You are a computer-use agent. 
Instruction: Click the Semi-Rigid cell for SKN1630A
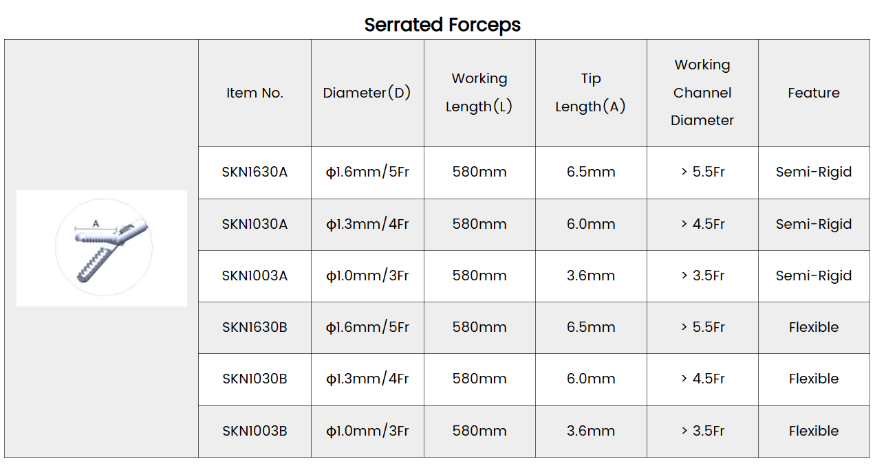pos(814,172)
